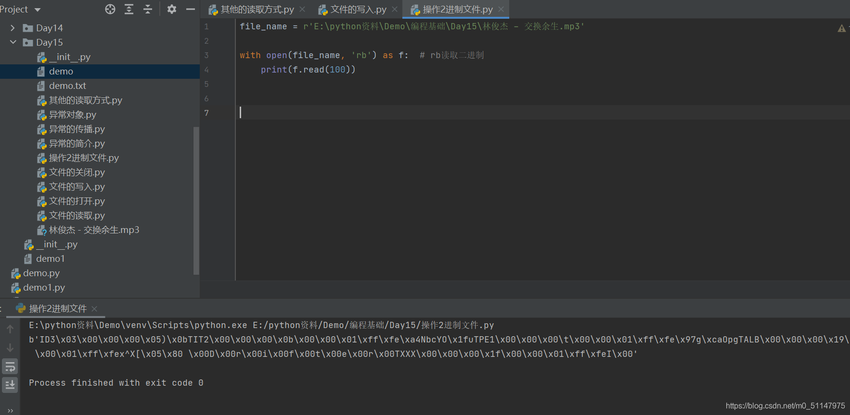Click file_name variable on line 1
The image size is (850, 415).
(x=263, y=26)
